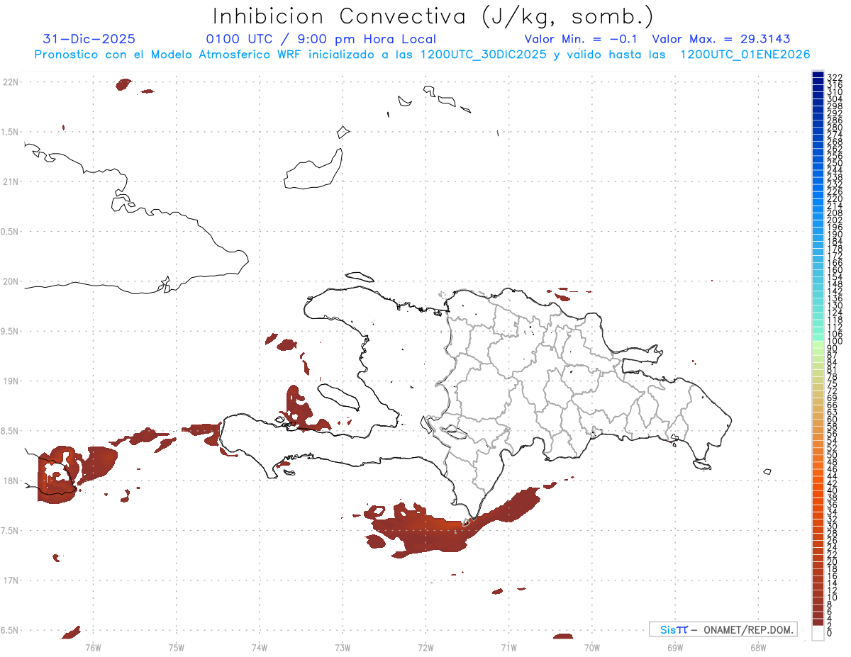Click the "72W" longitude label

pyautogui.click(x=425, y=647)
